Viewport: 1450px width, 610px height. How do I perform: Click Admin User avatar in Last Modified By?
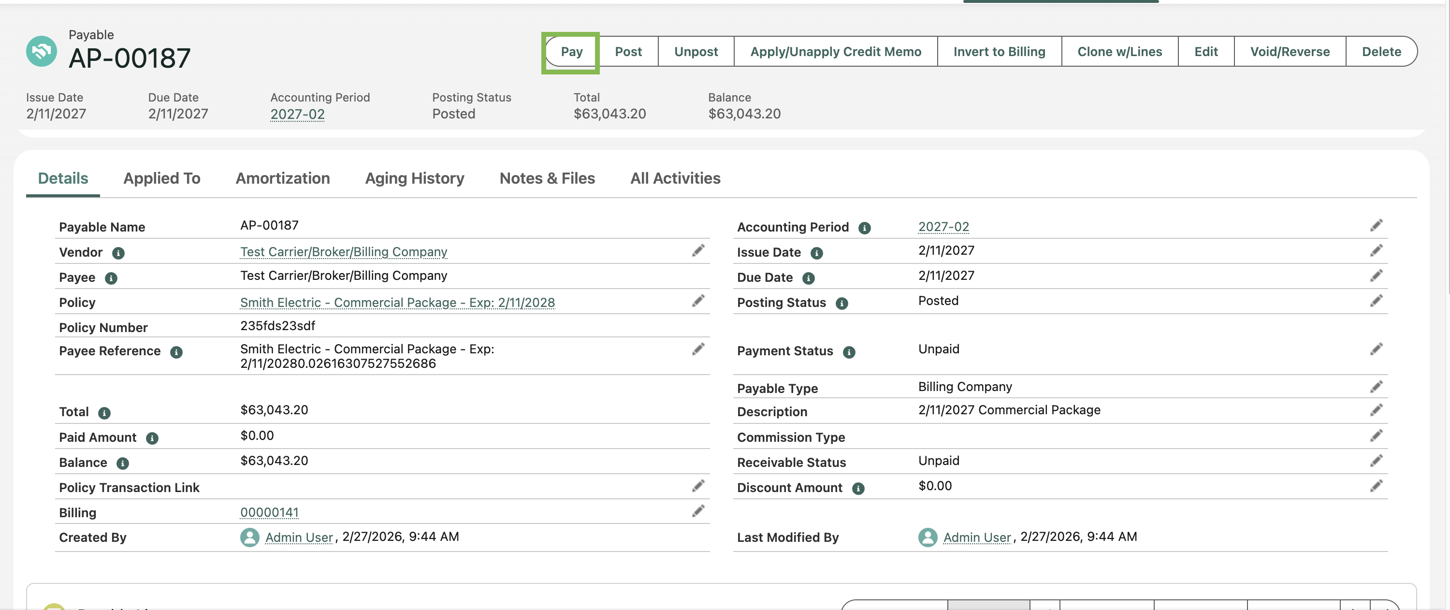point(928,537)
